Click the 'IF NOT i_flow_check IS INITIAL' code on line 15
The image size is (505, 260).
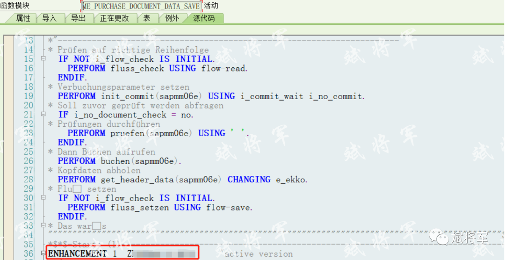pos(137,59)
